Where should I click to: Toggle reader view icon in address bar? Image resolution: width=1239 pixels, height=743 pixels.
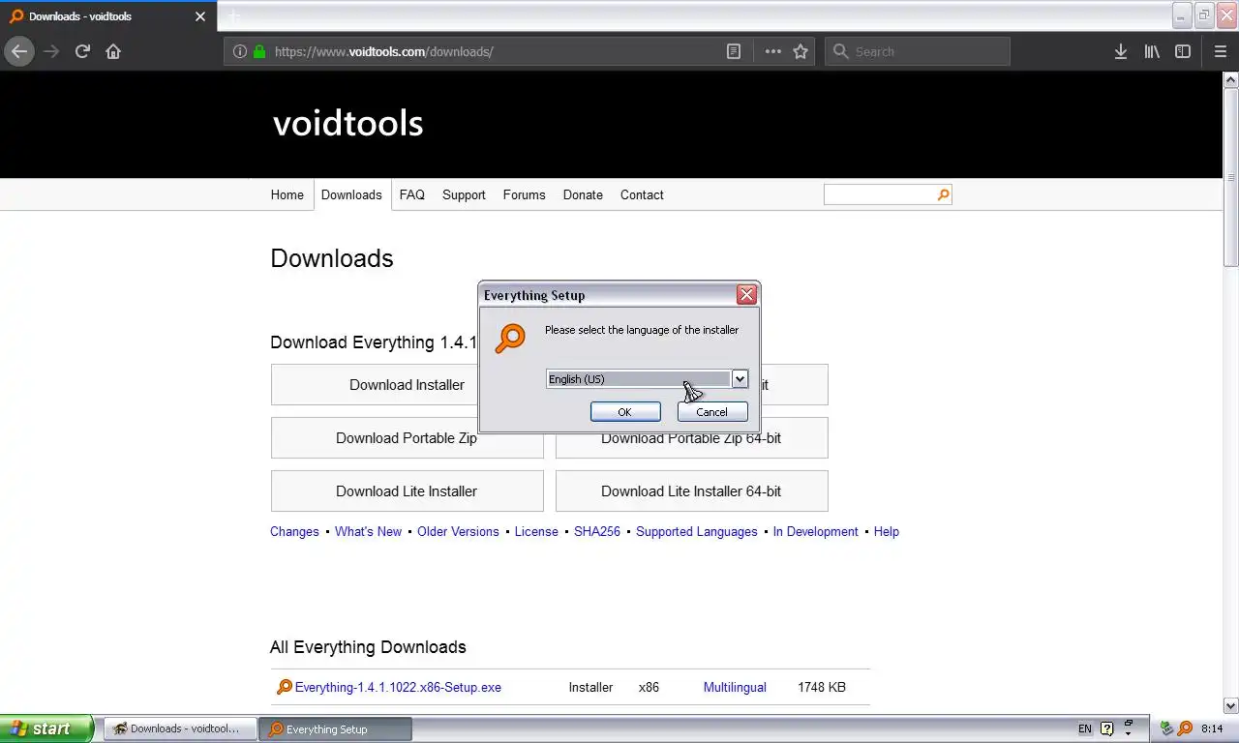coord(734,51)
